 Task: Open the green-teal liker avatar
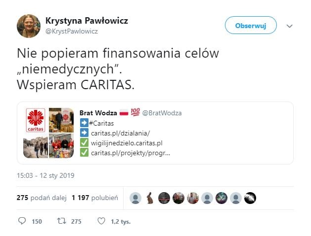point(222,198)
